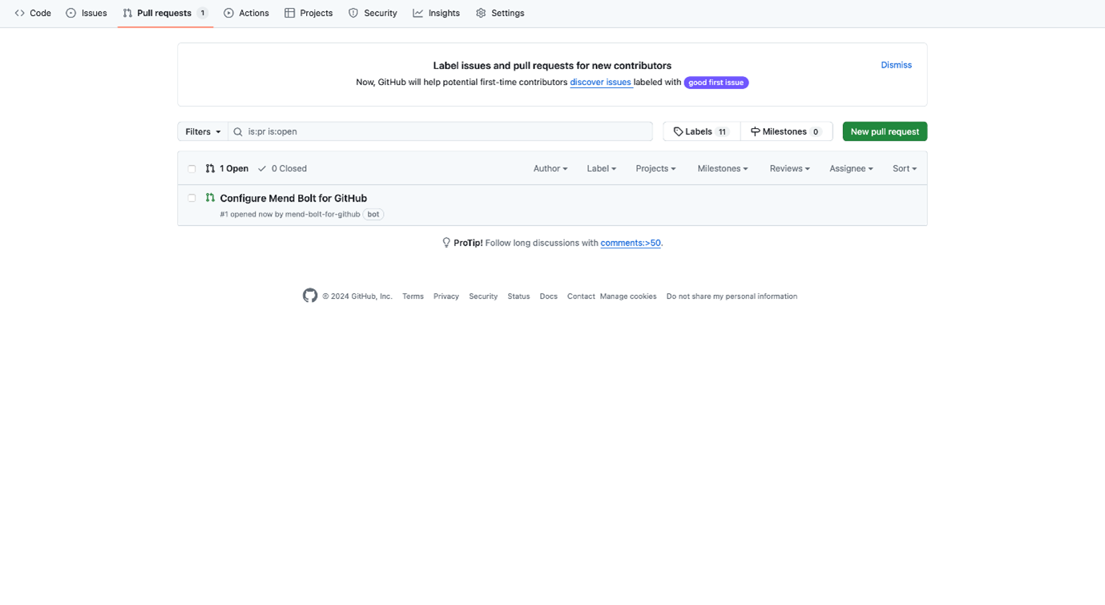Screen dimensions: 1105x605
Task: Open the footer Terms link
Action: click(x=413, y=296)
